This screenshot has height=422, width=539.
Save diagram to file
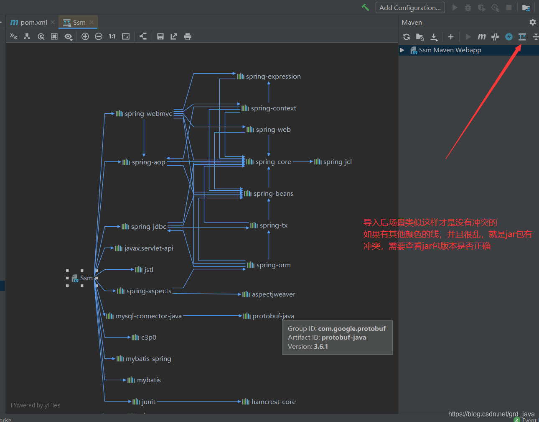(160, 36)
